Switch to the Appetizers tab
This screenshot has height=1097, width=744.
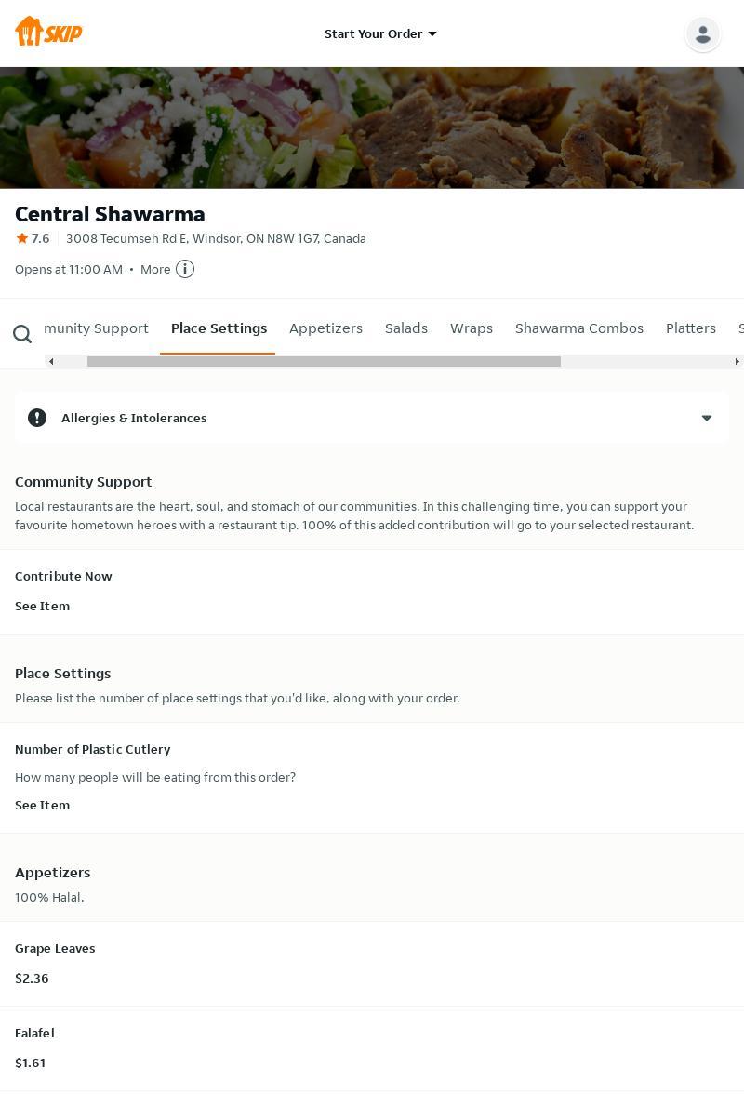click(x=325, y=328)
